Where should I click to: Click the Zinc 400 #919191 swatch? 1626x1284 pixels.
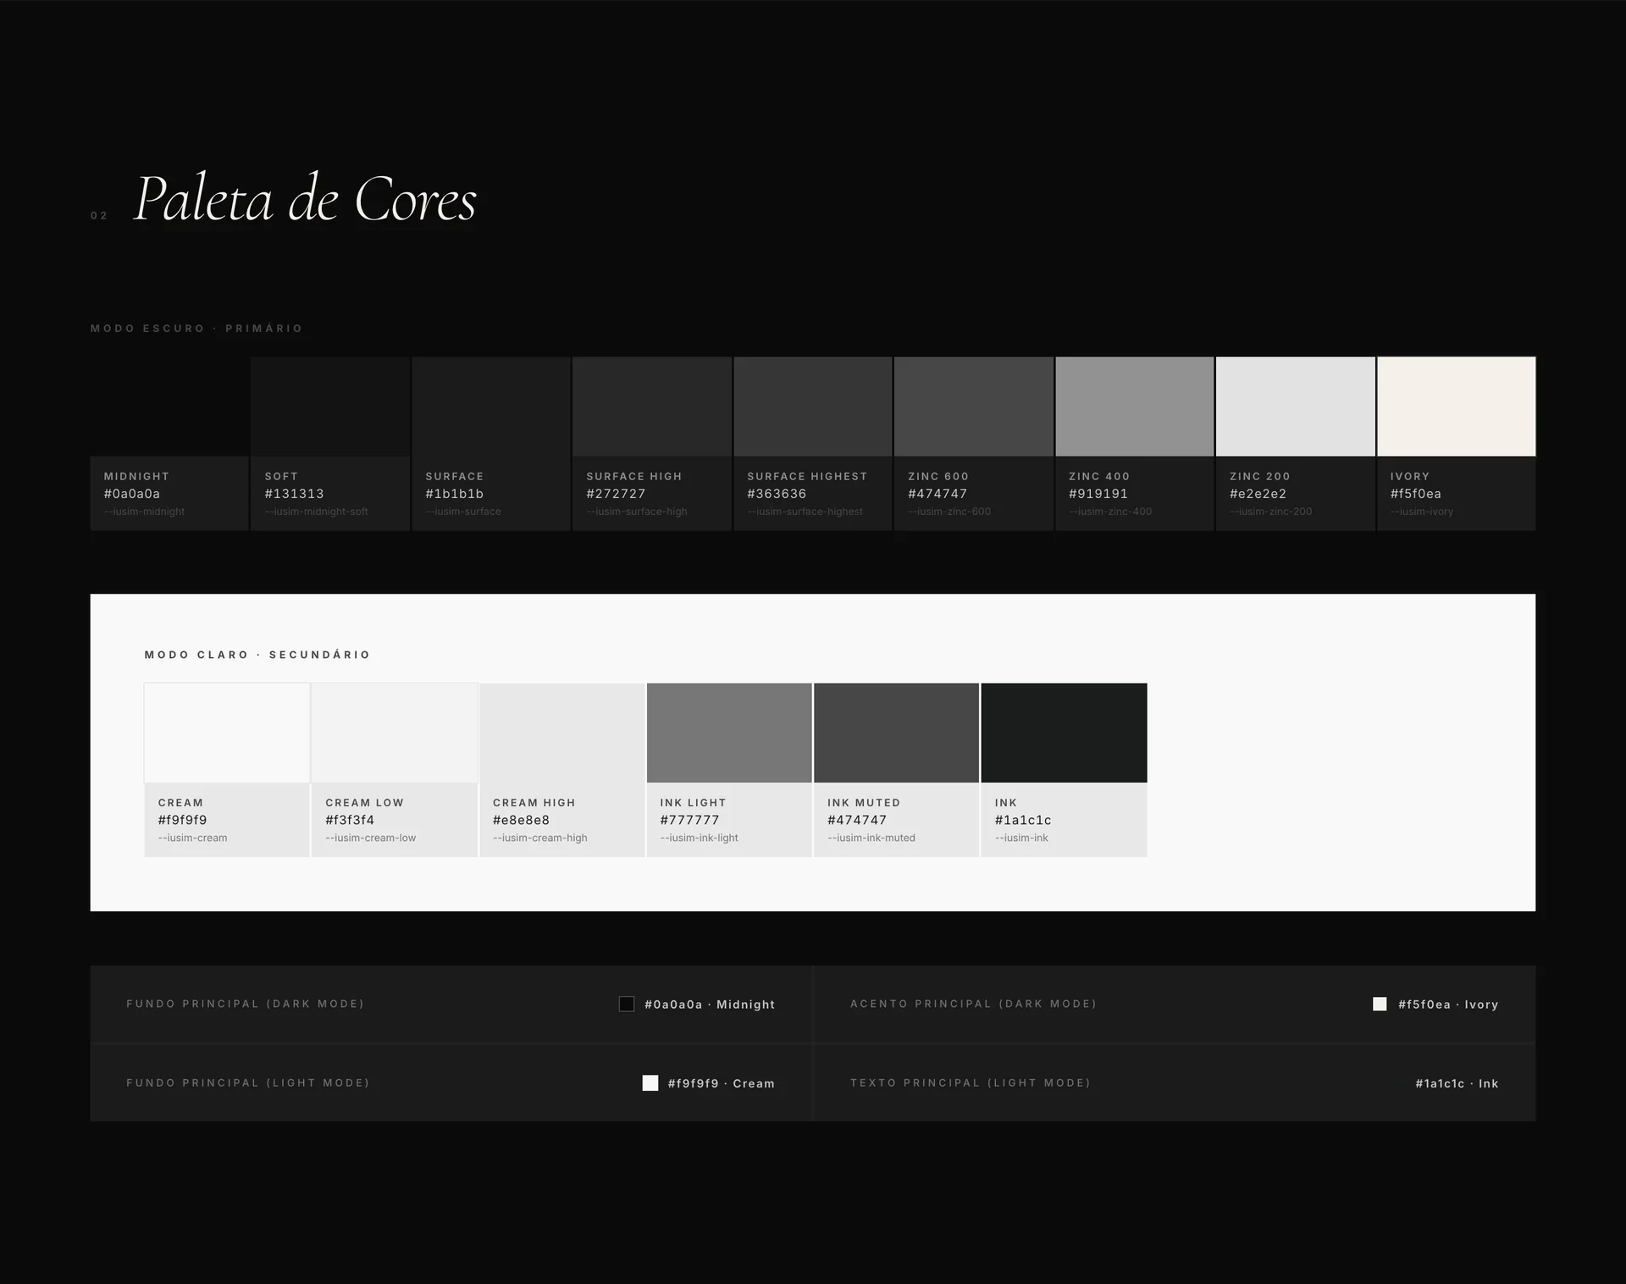click(1135, 407)
